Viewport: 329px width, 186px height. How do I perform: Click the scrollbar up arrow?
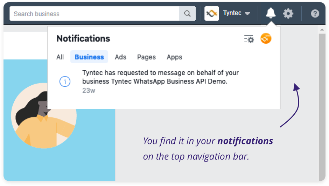(322, 30)
